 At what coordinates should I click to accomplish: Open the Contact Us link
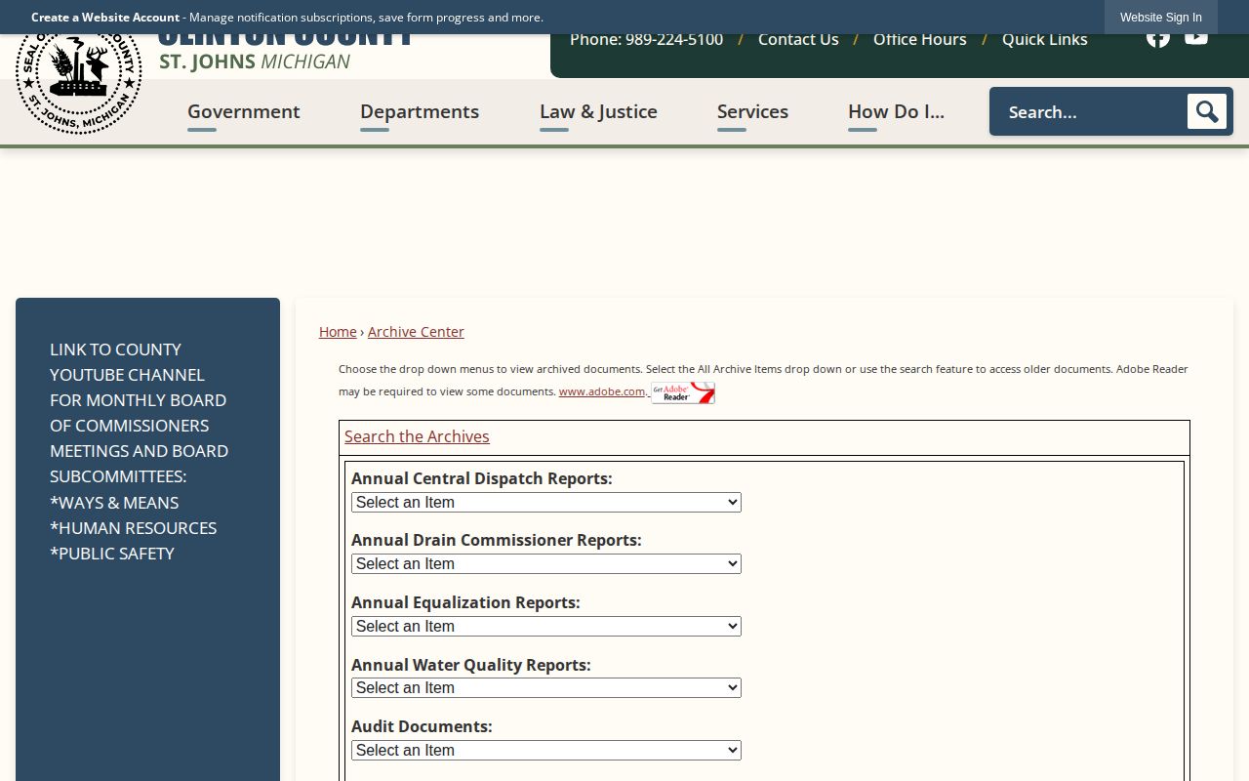[x=798, y=39]
